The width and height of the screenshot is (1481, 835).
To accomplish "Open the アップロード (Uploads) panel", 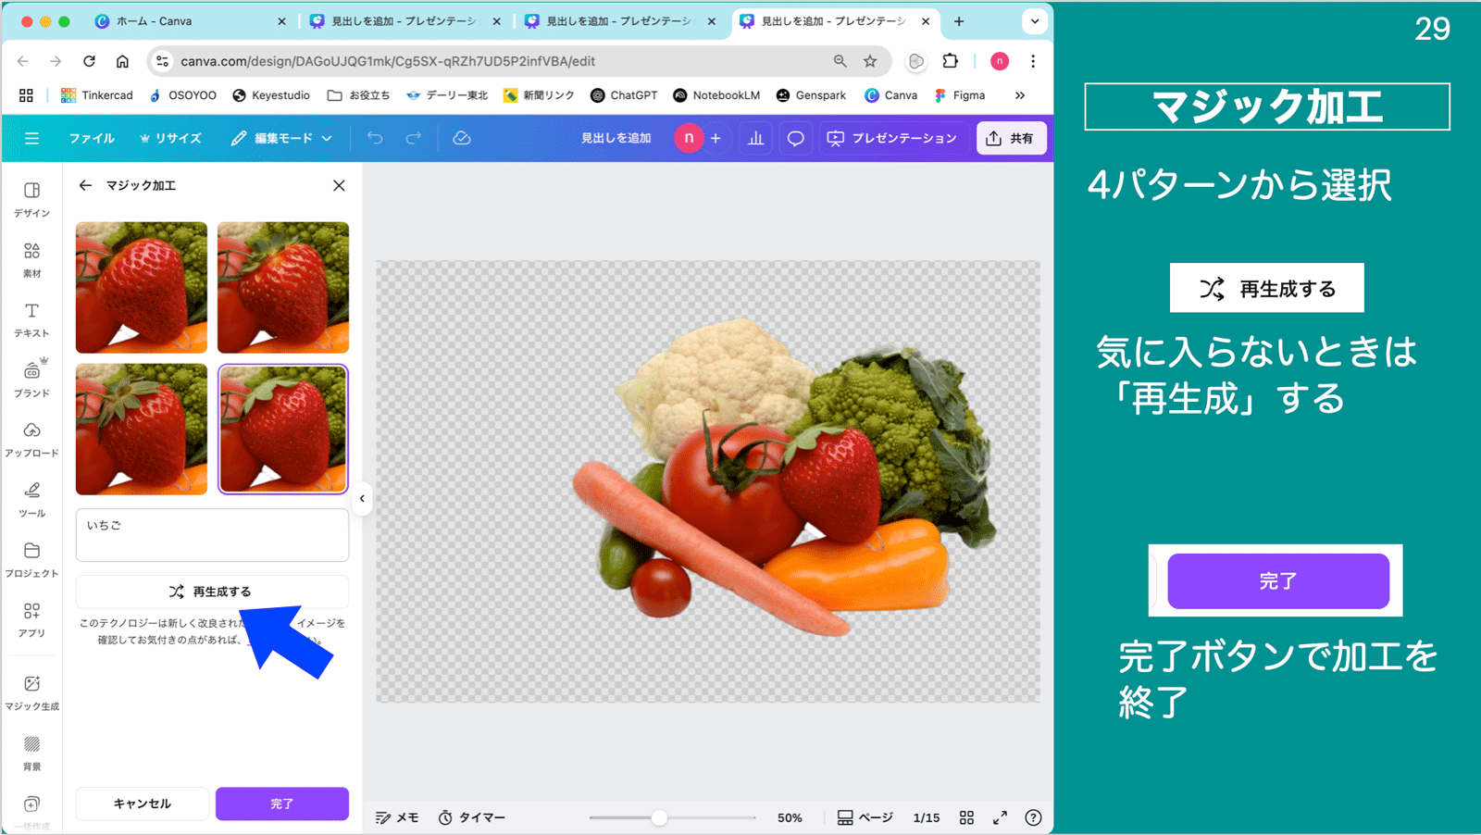I will point(31,437).
